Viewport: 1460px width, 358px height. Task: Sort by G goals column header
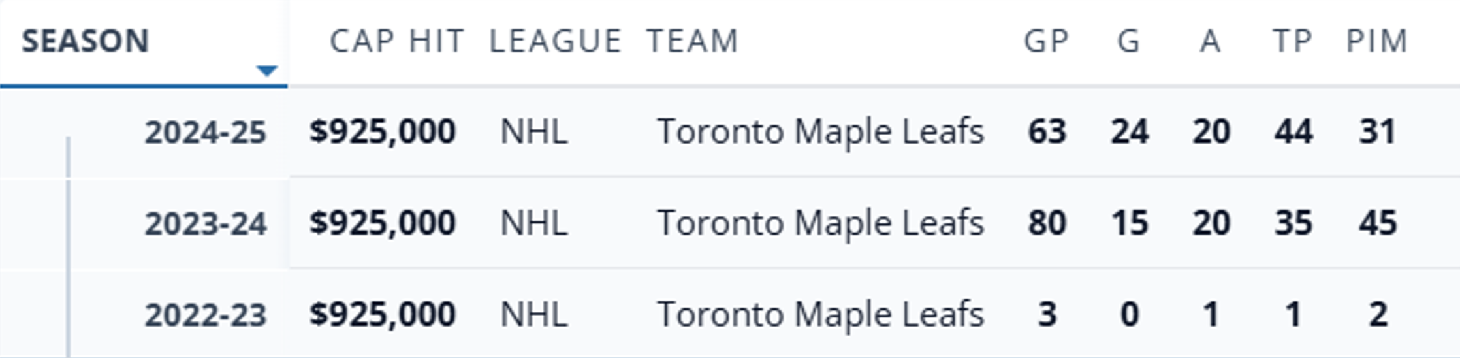point(1129,41)
